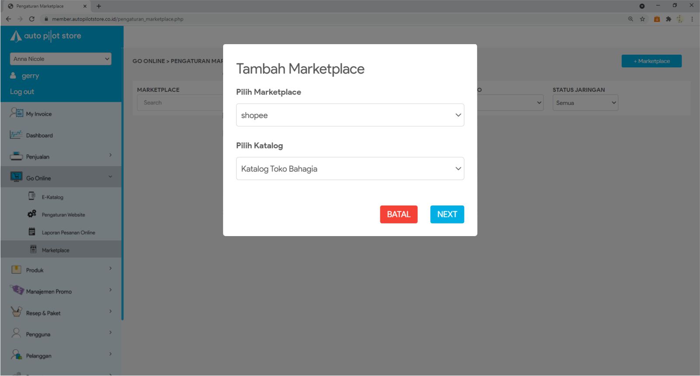Viewport: 700px width, 376px height.
Task: Click the Penjualan cash register icon
Action: coord(16,156)
